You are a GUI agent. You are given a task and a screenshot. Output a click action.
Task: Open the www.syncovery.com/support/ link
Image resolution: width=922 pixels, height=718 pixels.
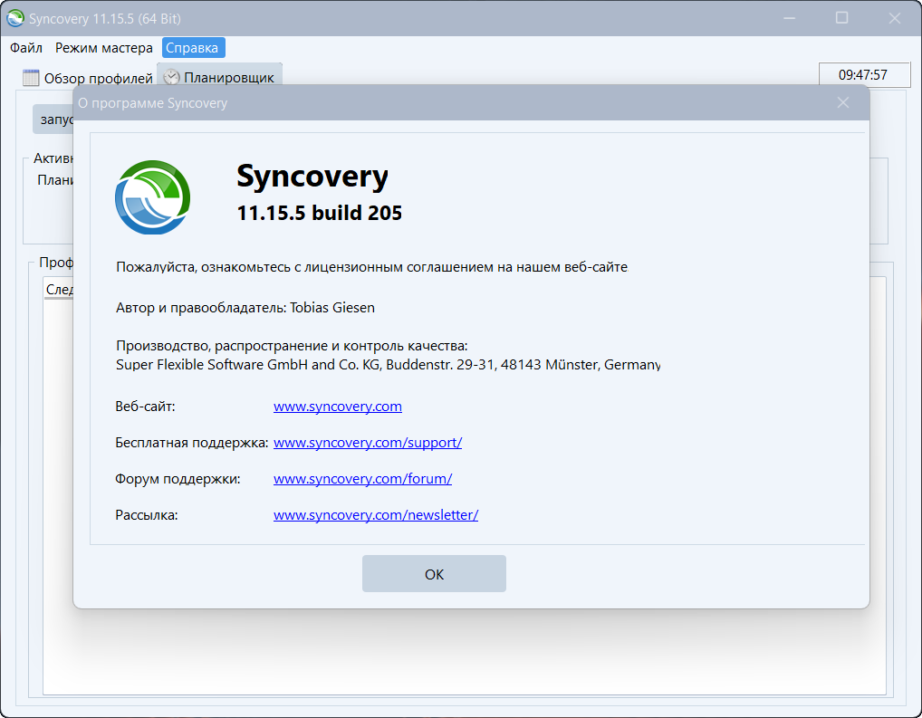coord(368,442)
